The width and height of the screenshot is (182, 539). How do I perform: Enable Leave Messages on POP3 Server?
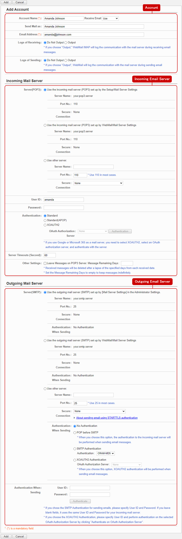tap(45, 263)
